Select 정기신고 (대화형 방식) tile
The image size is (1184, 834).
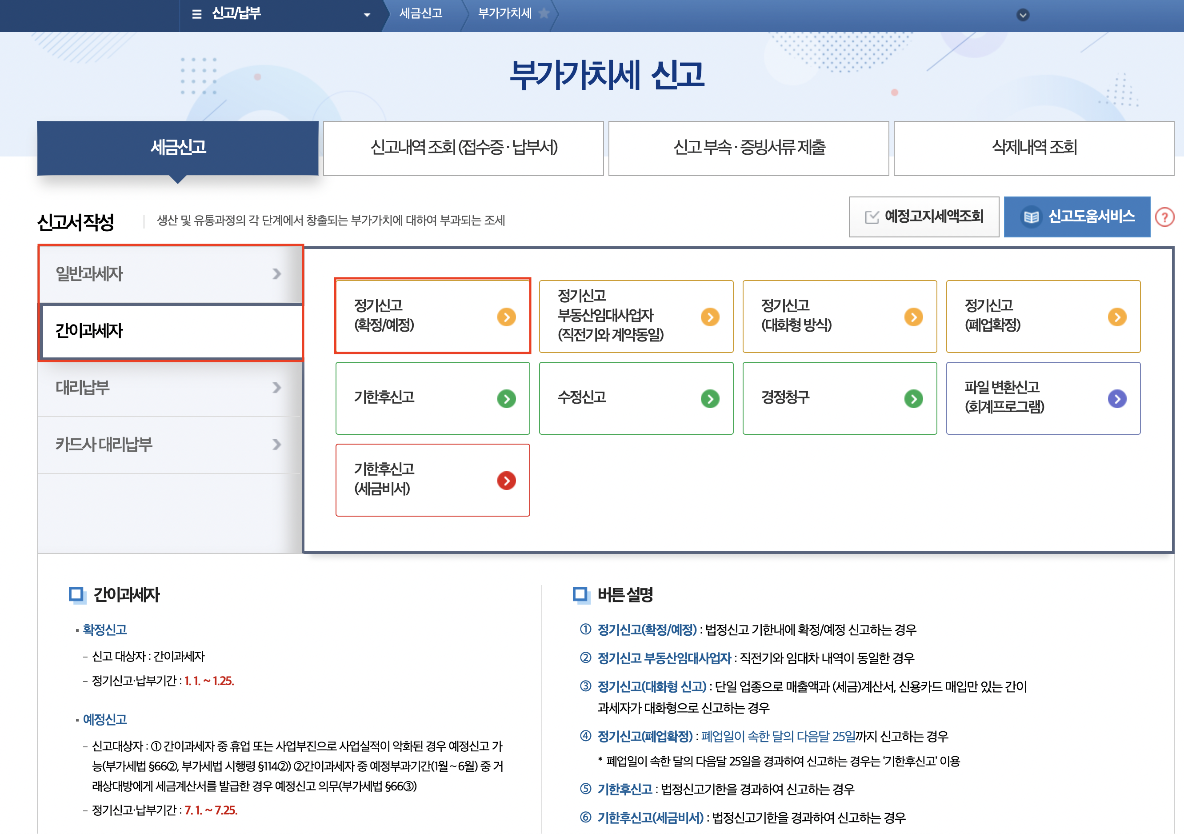(839, 316)
